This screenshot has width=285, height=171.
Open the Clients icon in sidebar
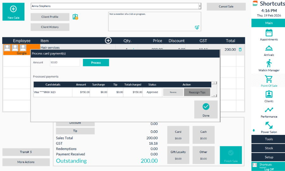click(x=269, y=94)
